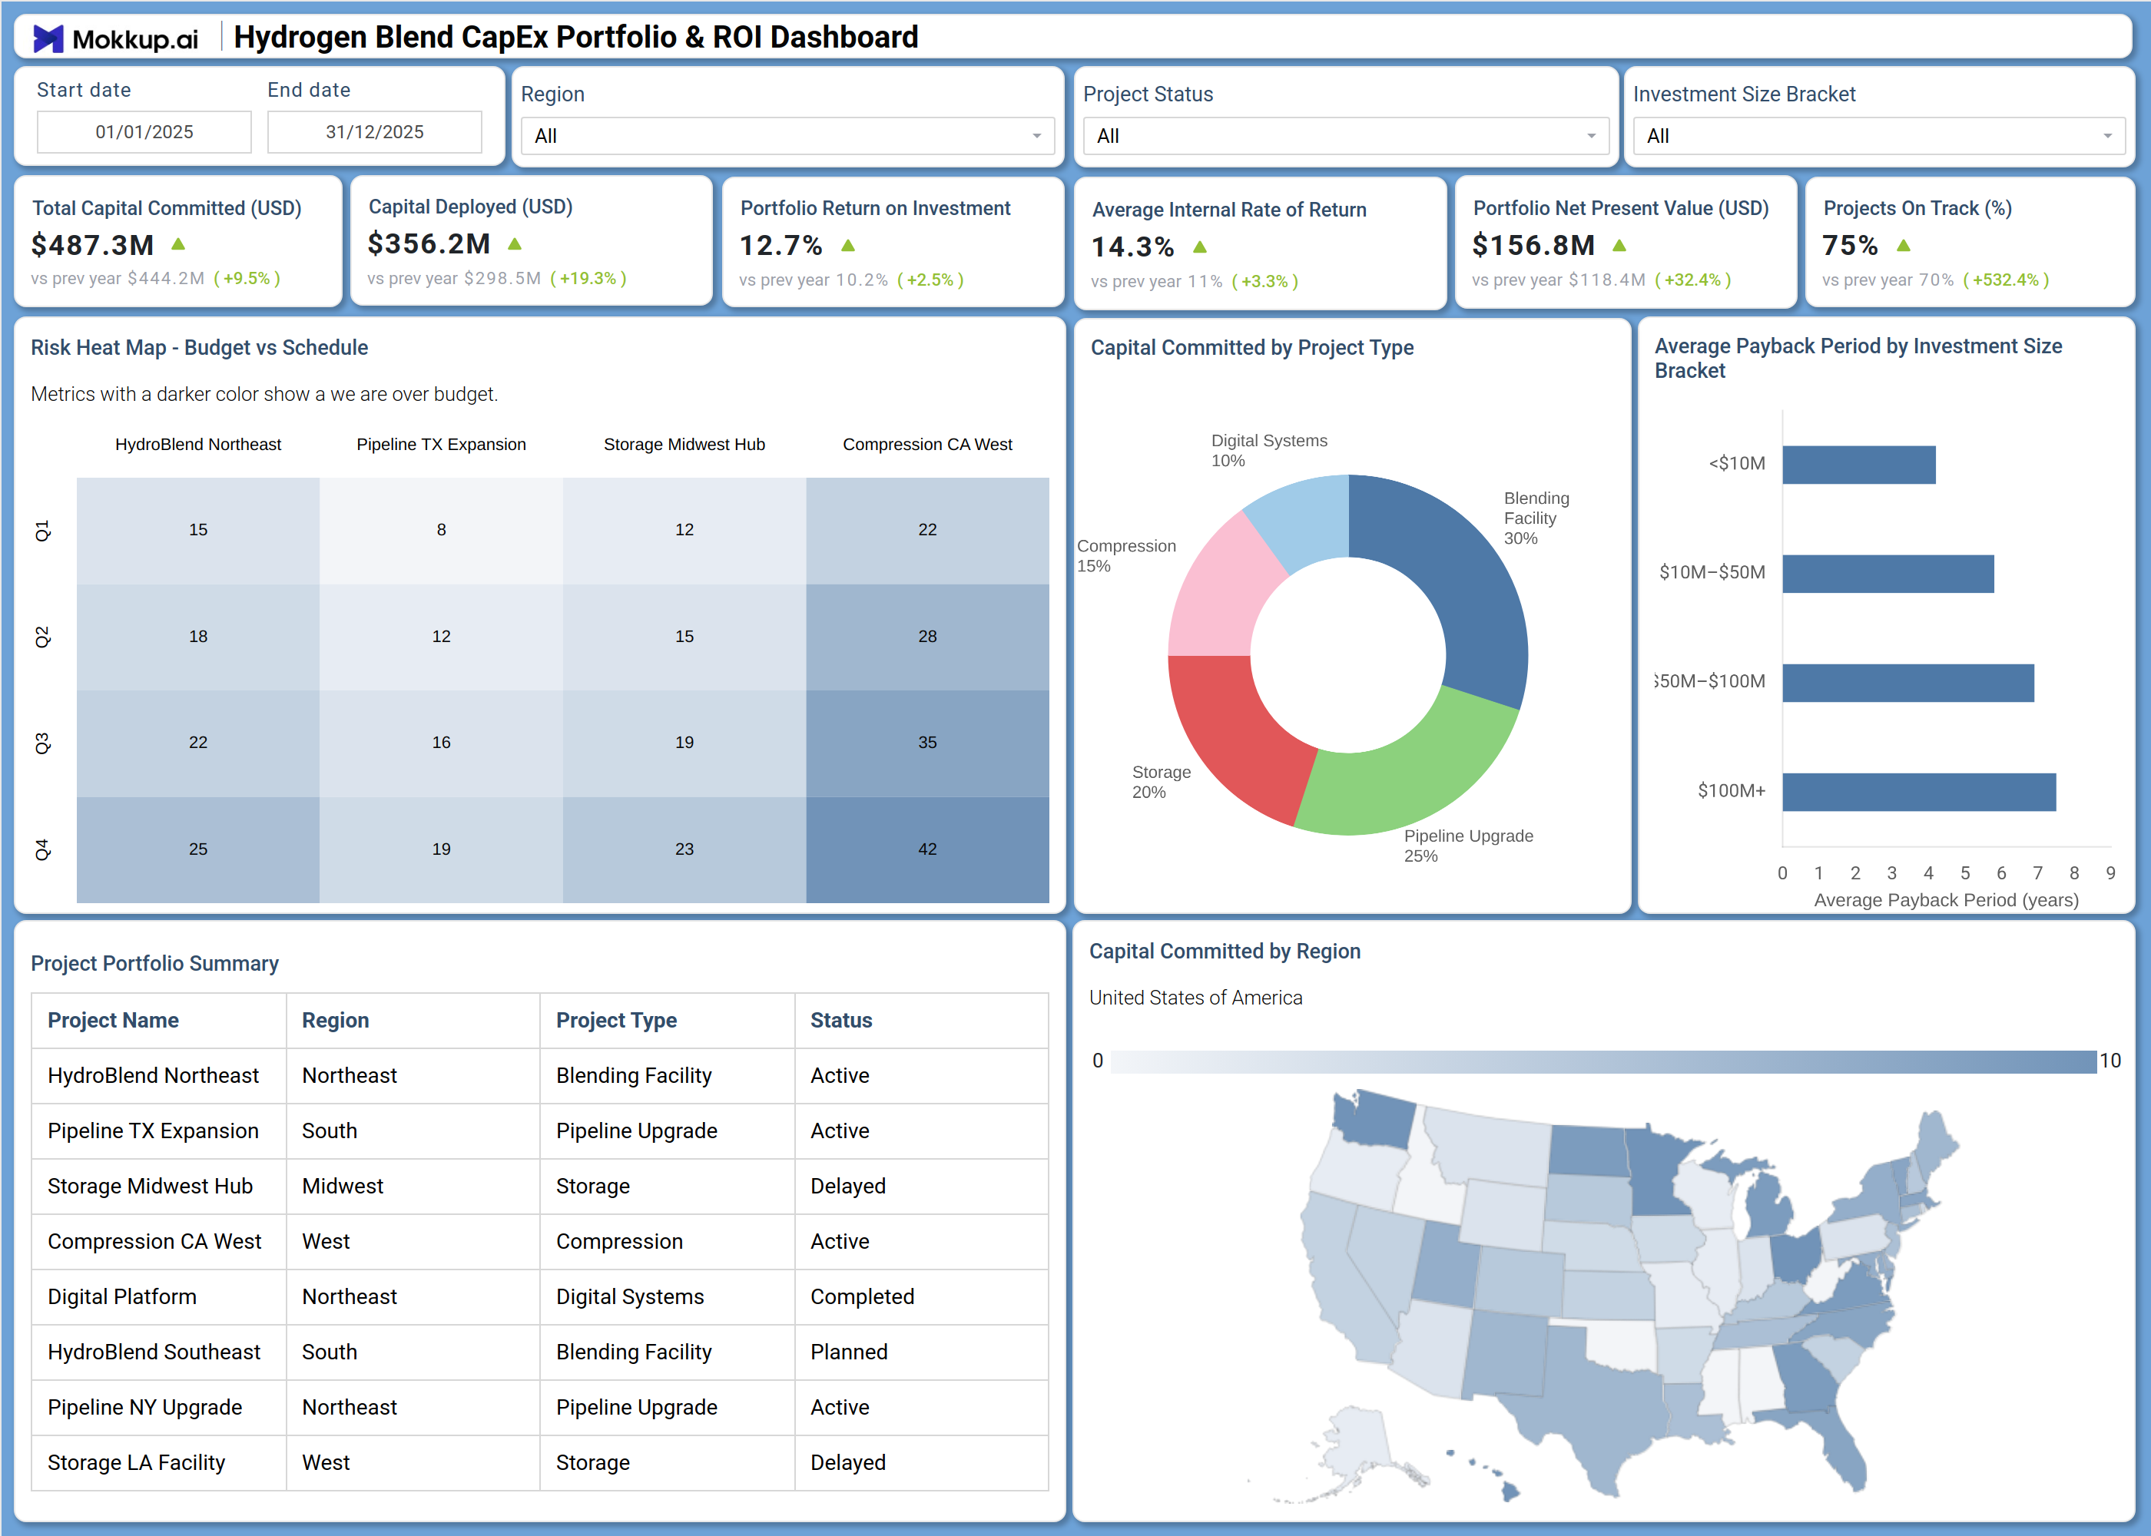Click Completed status for Digital Platform
Screen dimensions: 2151x1536
point(863,1296)
